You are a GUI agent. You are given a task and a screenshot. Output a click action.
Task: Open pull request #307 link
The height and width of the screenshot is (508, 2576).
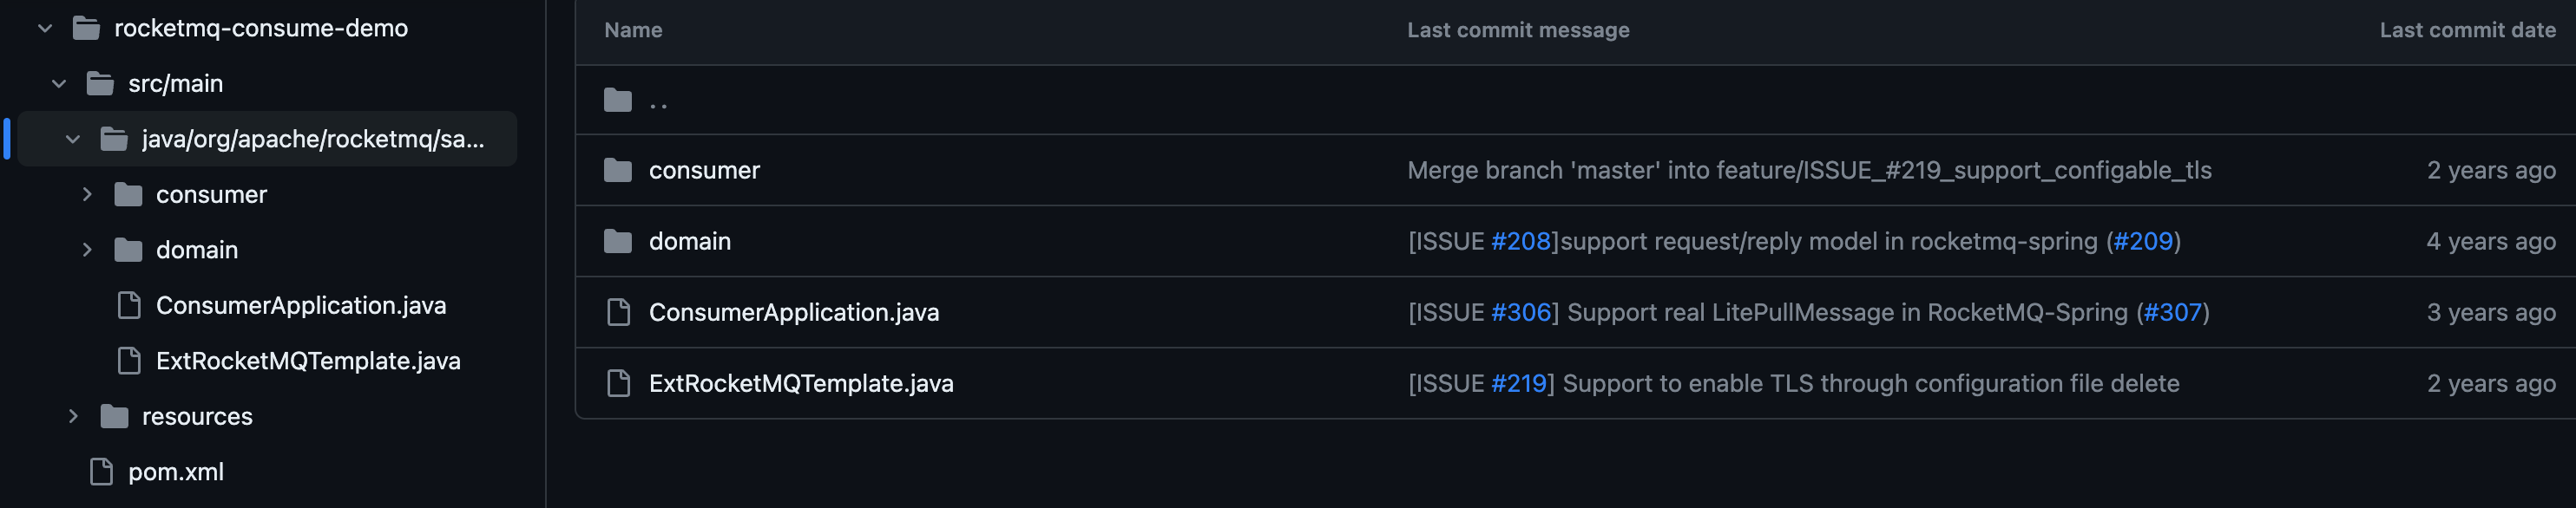(x=2173, y=312)
